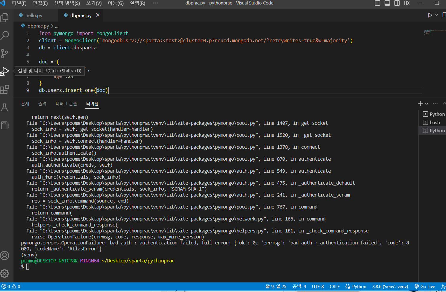Open the 파일(F) menu
The image size is (446, 292).
(19, 3)
